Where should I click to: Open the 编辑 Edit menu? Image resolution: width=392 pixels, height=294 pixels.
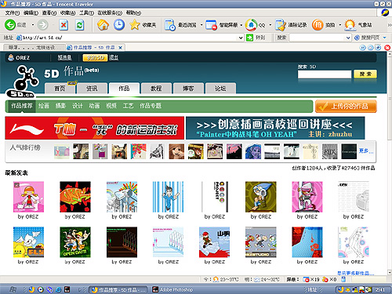31,13
